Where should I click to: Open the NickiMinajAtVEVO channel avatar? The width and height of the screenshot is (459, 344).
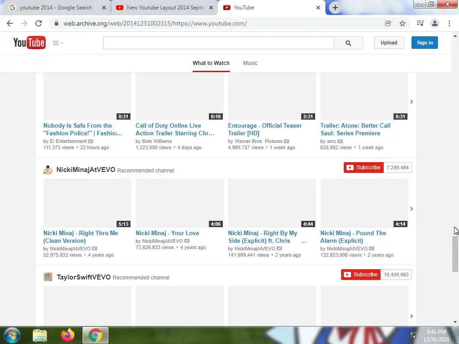(48, 170)
